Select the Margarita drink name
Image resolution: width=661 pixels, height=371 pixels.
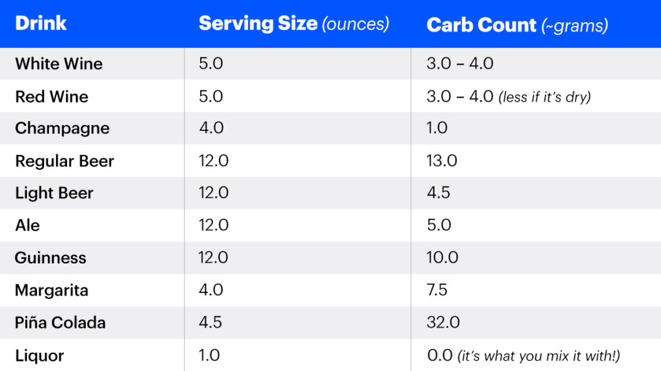point(52,290)
